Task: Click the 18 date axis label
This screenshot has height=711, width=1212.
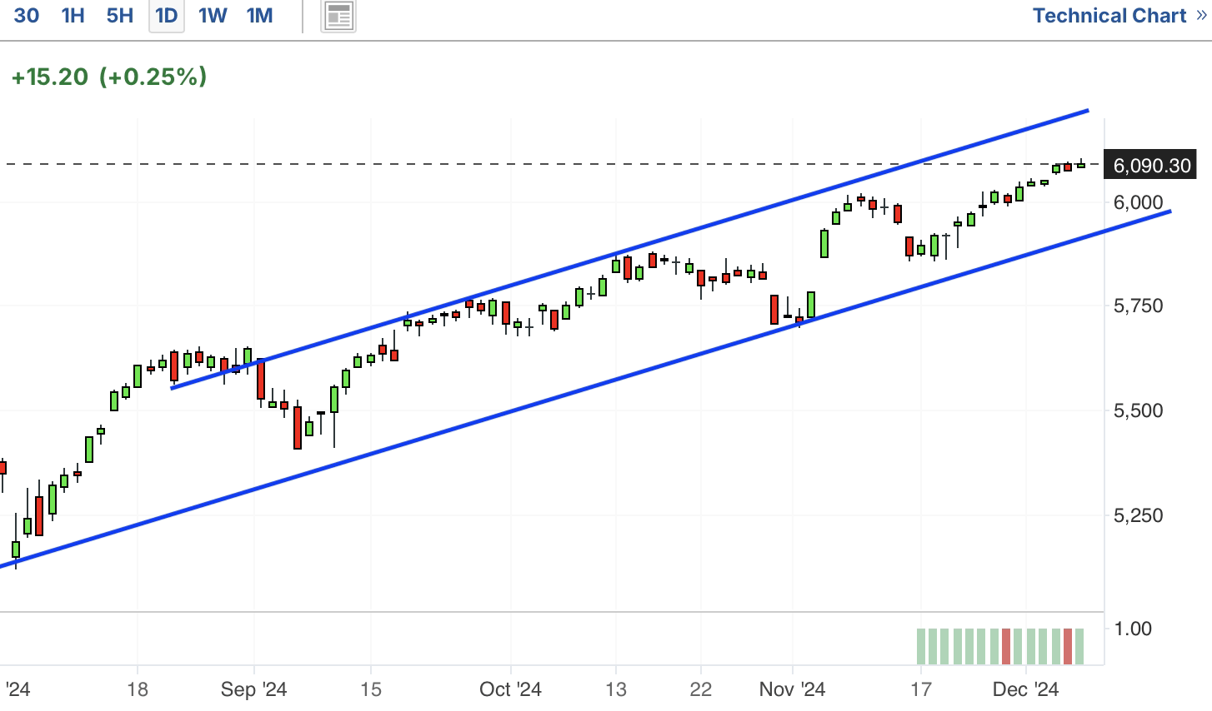Action: pyautogui.click(x=138, y=689)
